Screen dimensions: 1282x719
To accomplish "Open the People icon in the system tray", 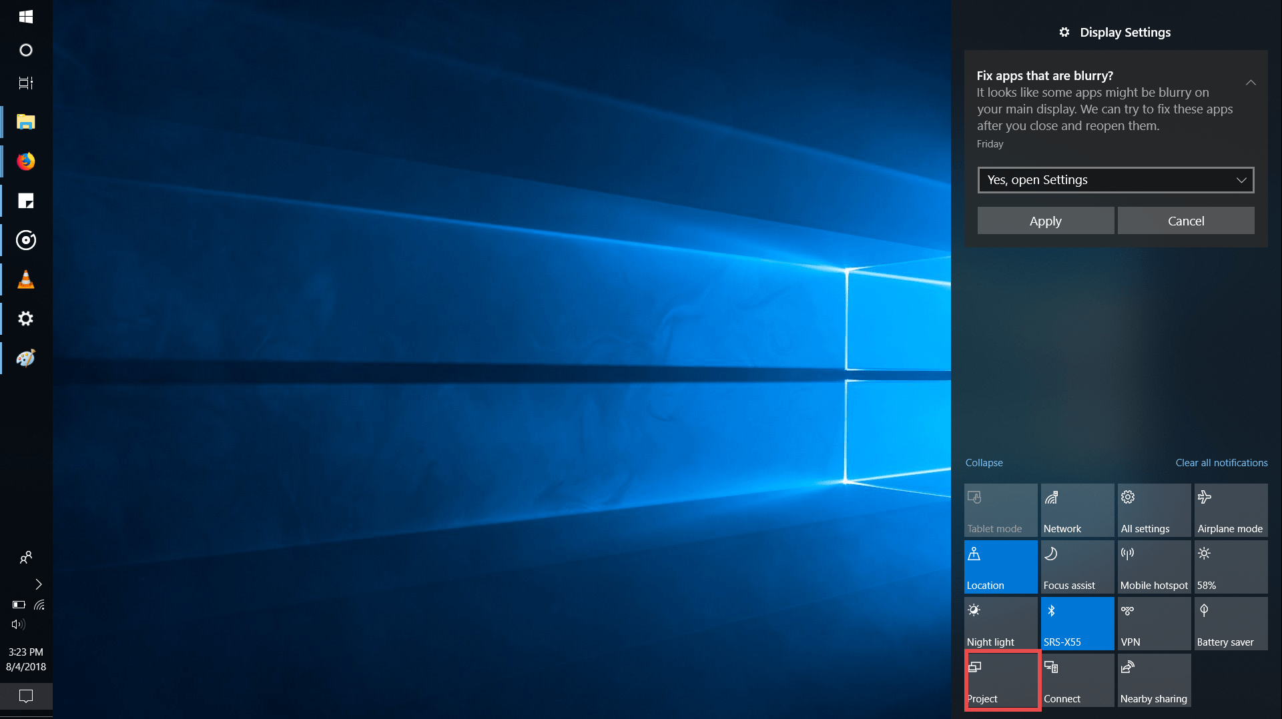I will pos(25,558).
